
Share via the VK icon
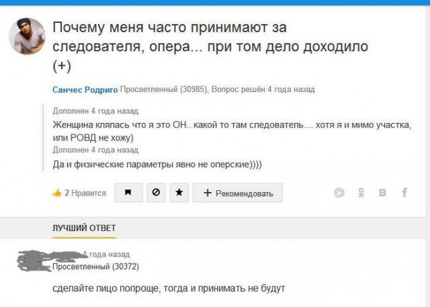click(382, 193)
